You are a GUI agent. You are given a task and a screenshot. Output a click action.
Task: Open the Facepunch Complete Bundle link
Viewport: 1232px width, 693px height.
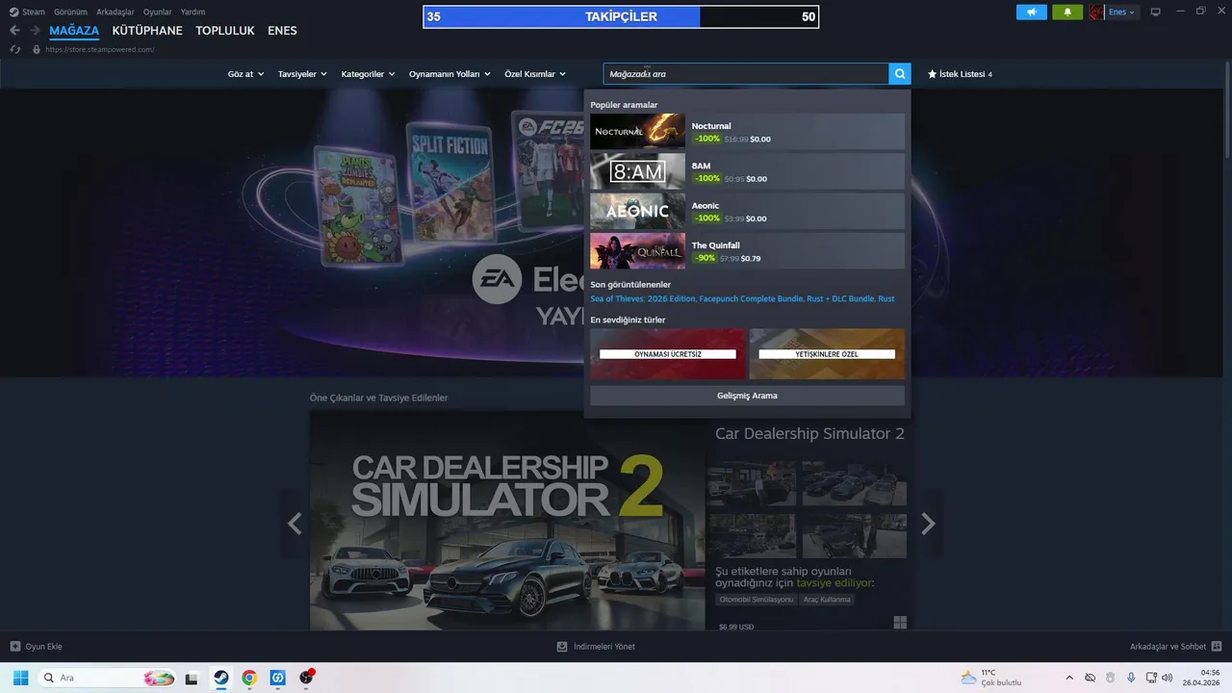751,299
